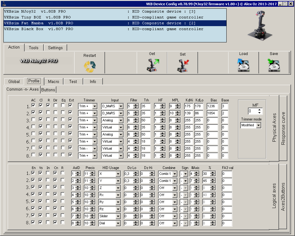Enable R checkbox for logical axis 2
The height and width of the screenshot is (236, 295).
click(x=63, y=180)
